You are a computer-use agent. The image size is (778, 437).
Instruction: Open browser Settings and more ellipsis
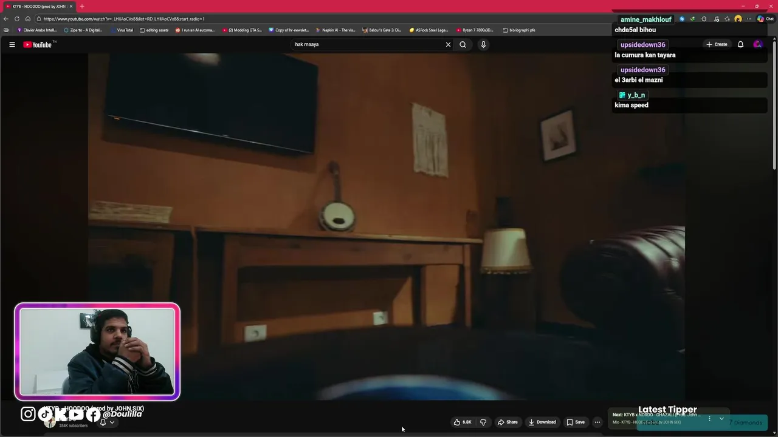pyautogui.click(x=749, y=19)
